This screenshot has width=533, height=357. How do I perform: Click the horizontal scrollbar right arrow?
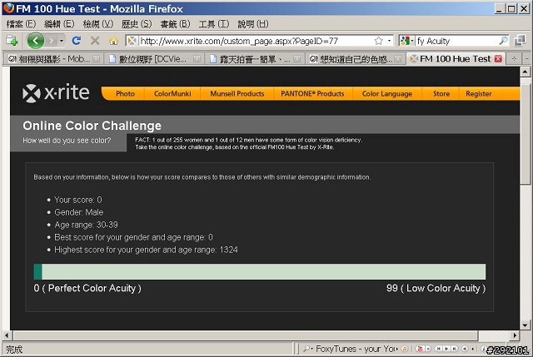tap(515, 335)
